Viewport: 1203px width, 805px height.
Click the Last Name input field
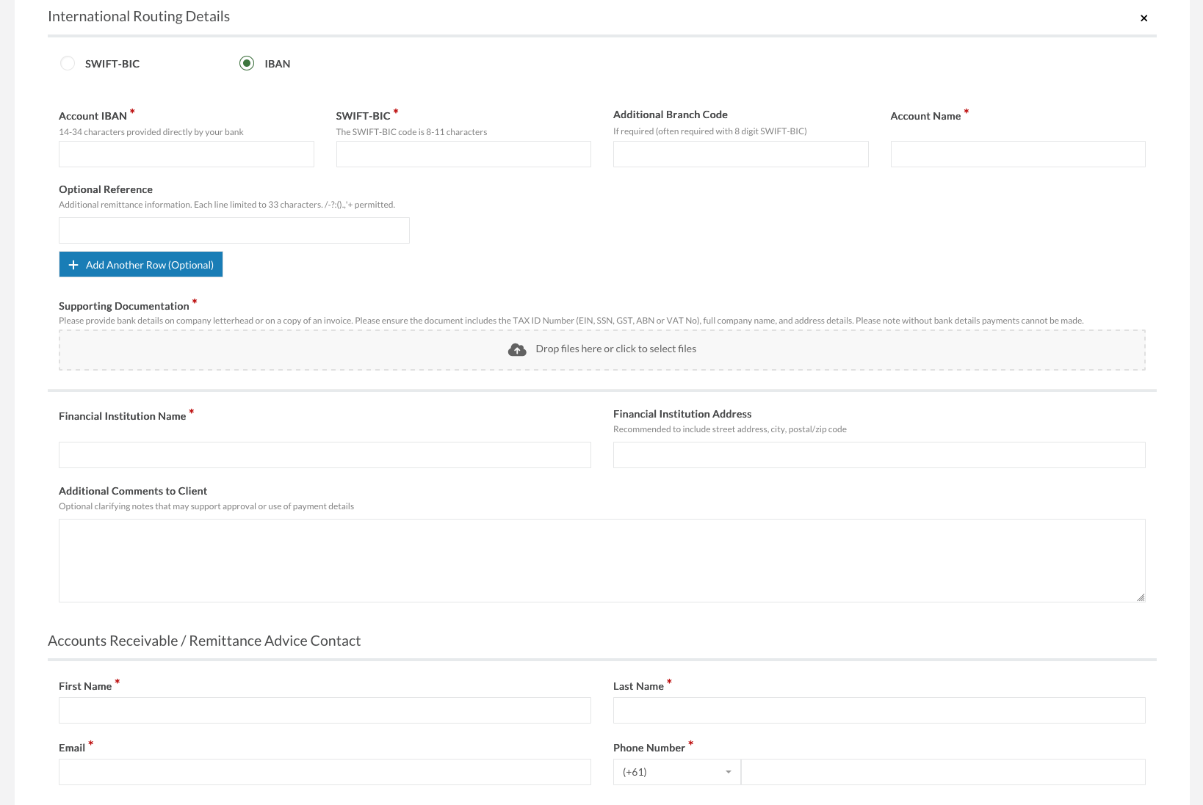[879, 710]
